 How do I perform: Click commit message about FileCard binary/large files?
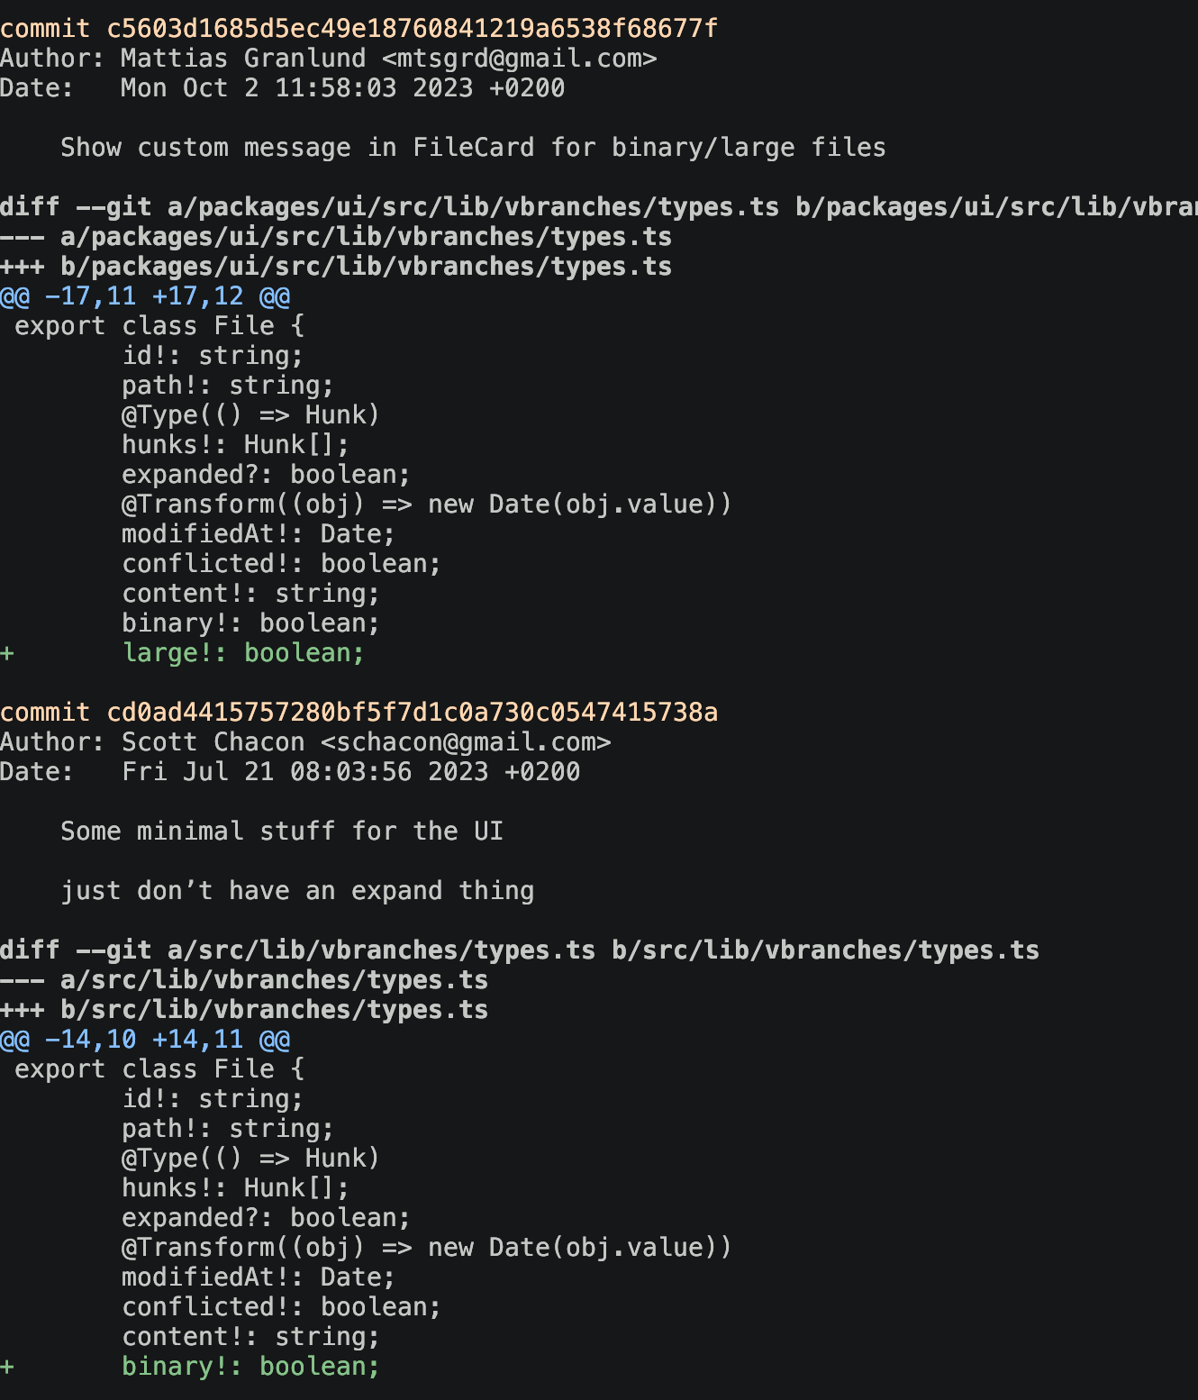click(x=473, y=148)
